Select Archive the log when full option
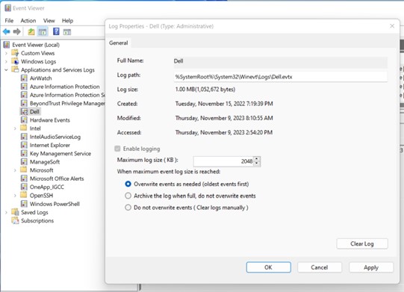This screenshot has width=404, height=292. [x=128, y=196]
